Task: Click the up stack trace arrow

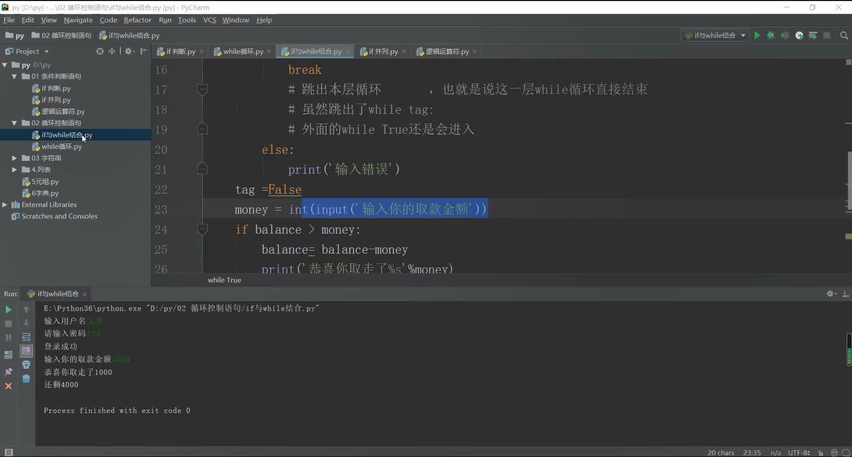Action: (x=26, y=310)
